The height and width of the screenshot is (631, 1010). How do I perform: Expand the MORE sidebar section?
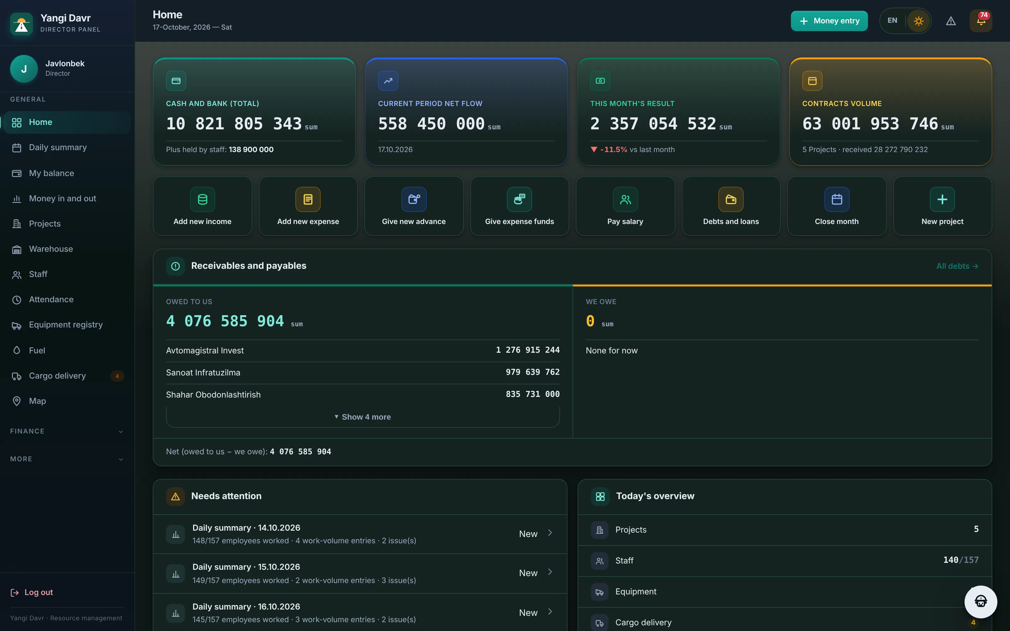(x=67, y=459)
